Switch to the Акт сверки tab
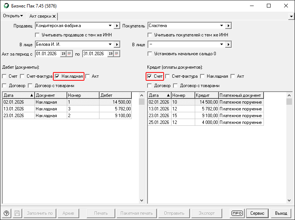Image resolution: width=295 pixels, height=220 pixels. 40,16
